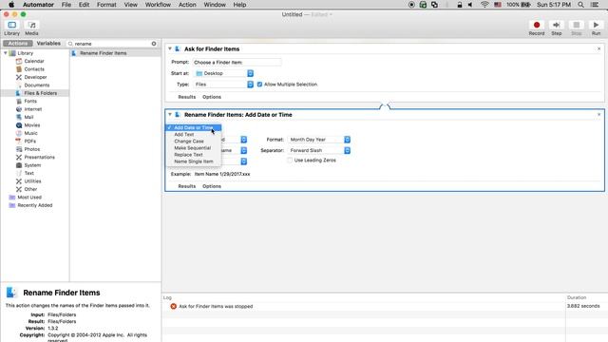Viewport: 608px width, 342px height.
Task: Run the workflow with Run icon
Action: click(x=596, y=25)
